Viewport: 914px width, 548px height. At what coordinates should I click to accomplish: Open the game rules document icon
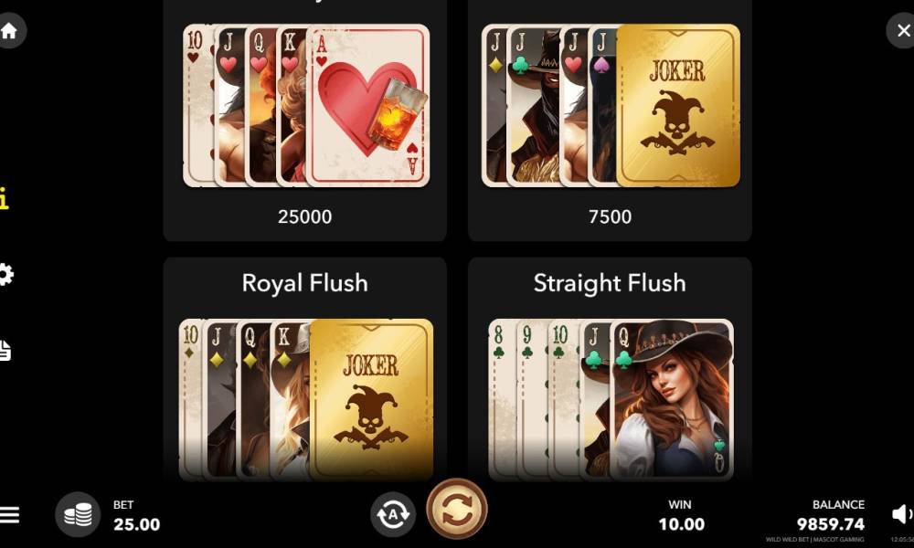pyautogui.click(x=5, y=350)
